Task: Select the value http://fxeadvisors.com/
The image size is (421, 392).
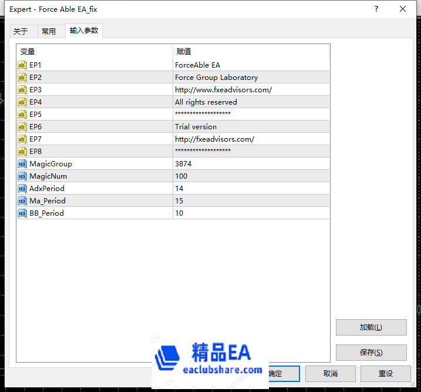Action: coord(214,139)
